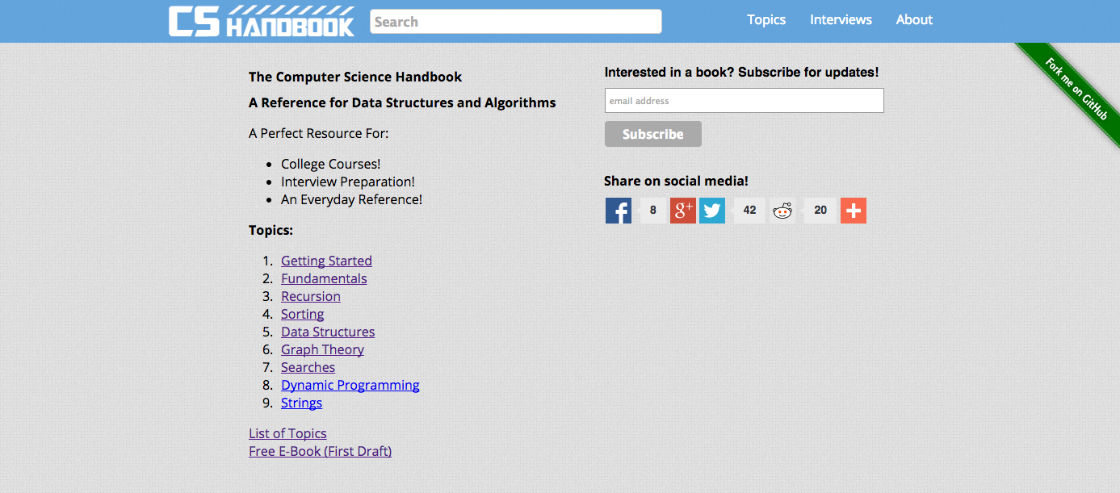Click the Twitter share count 42
The image size is (1120, 493).
(749, 211)
